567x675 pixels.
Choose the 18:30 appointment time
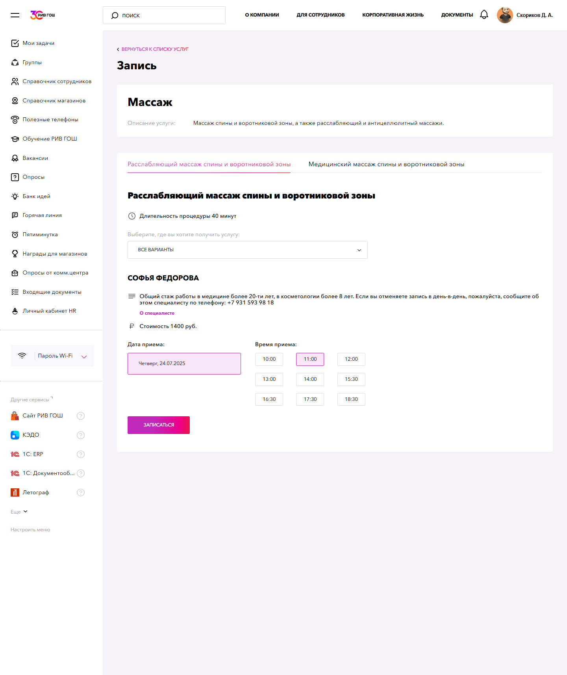point(351,399)
